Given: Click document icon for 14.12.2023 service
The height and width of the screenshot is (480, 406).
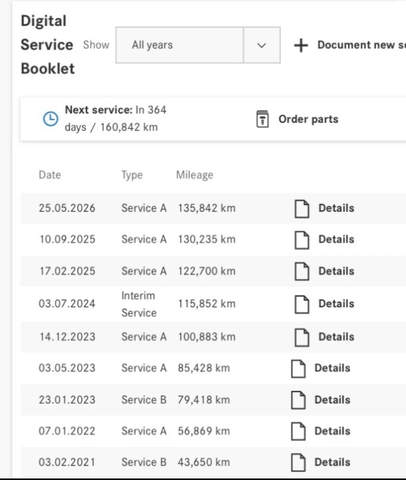Looking at the screenshot, I should (x=302, y=338).
